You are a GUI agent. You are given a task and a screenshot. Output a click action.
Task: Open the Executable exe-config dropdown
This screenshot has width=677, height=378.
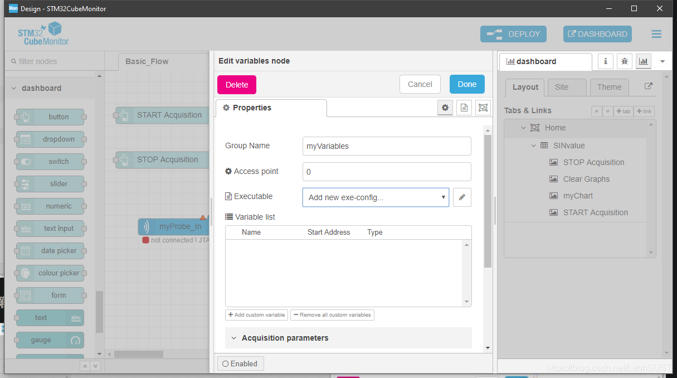coord(376,197)
